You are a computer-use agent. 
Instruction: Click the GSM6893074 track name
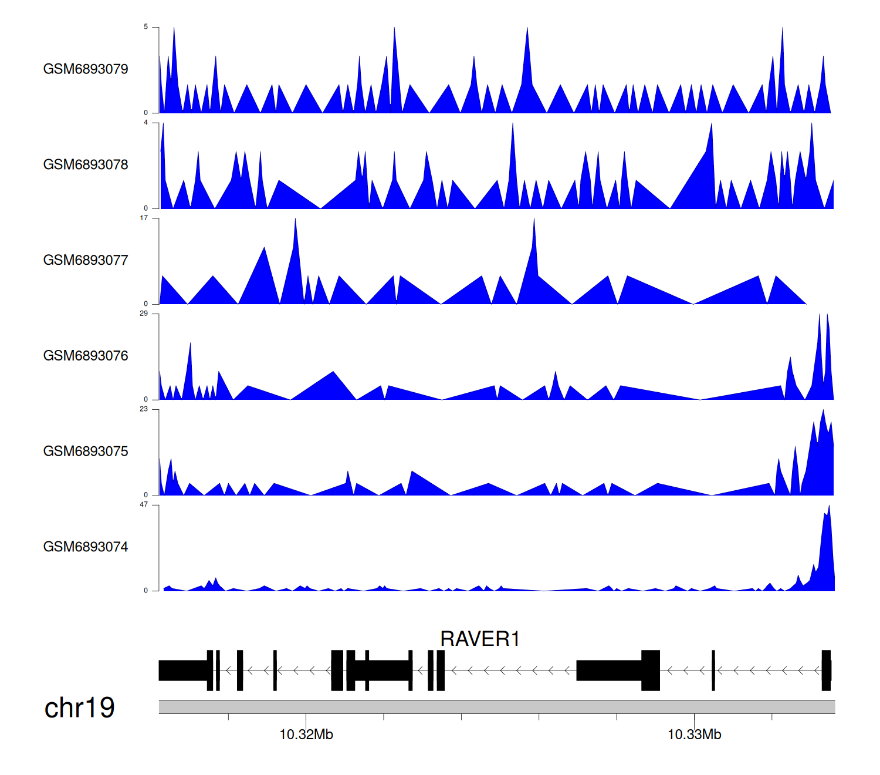[86, 547]
